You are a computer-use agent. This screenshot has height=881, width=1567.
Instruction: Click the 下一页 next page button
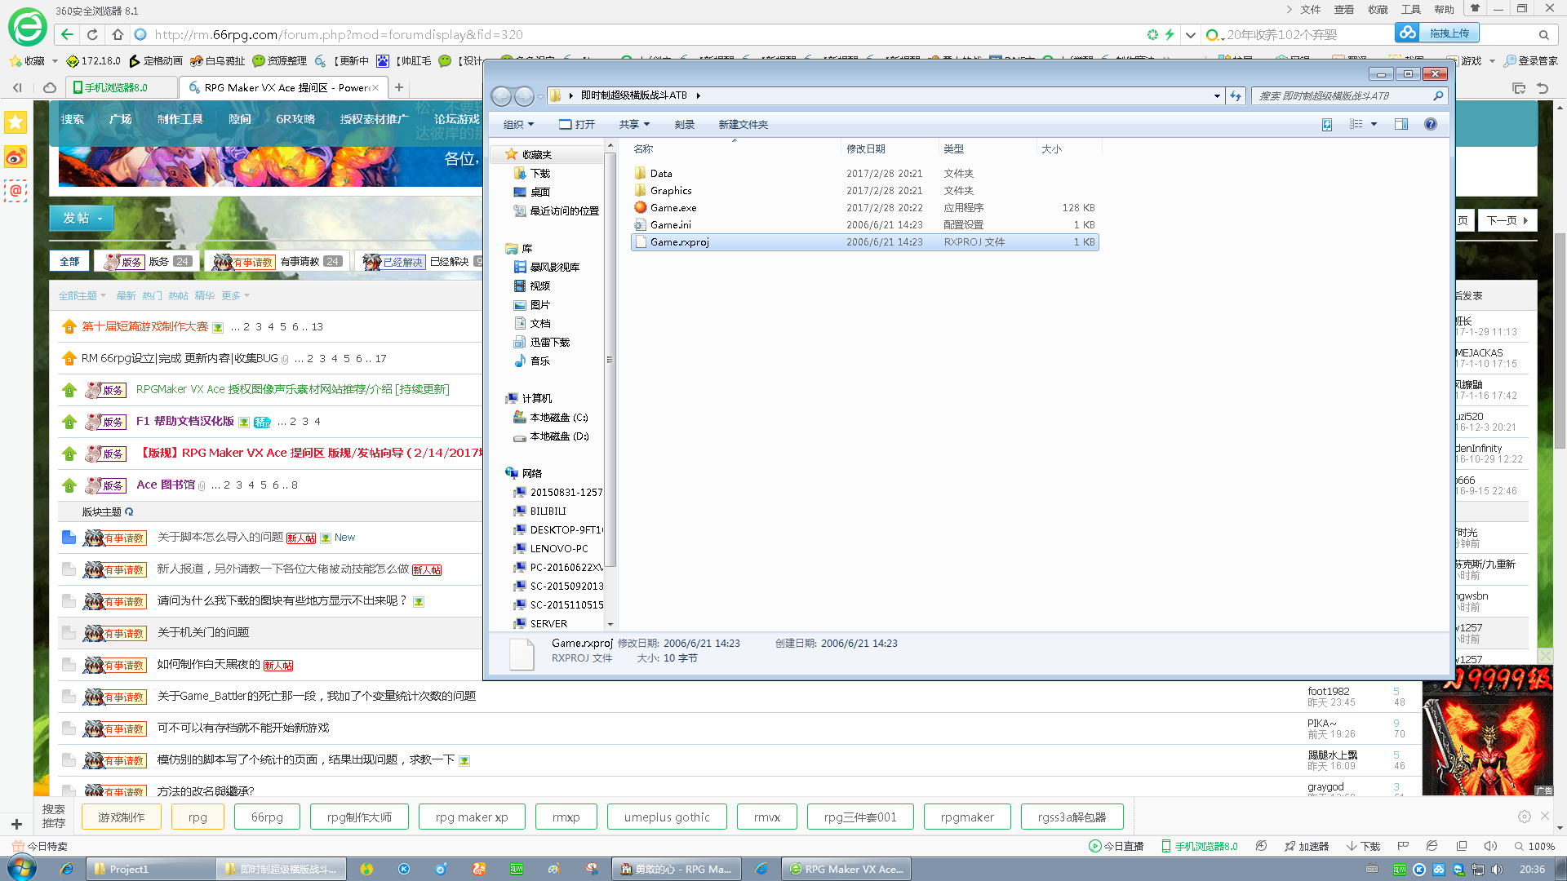pos(1507,220)
